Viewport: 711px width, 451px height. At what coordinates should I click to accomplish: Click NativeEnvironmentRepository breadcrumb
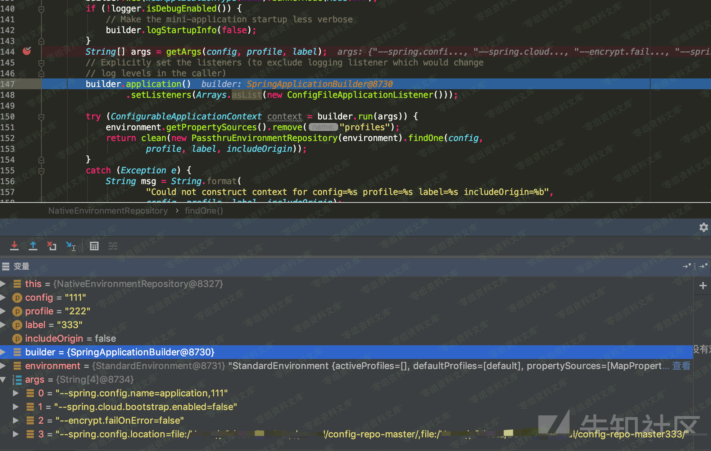click(108, 211)
